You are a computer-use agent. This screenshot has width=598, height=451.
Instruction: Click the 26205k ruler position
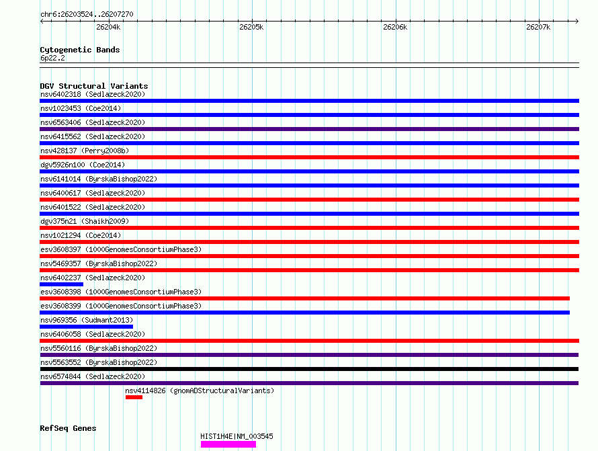pyautogui.click(x=251, y=27)
